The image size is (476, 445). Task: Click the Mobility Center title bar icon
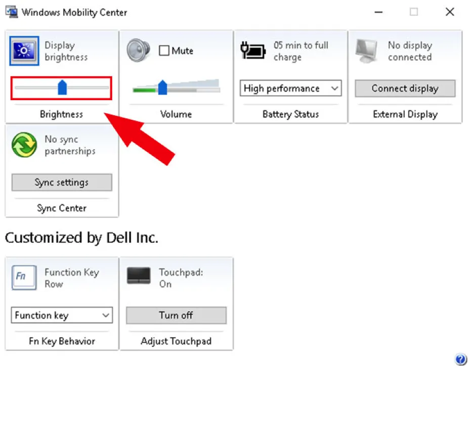click(x=11, y=12)
